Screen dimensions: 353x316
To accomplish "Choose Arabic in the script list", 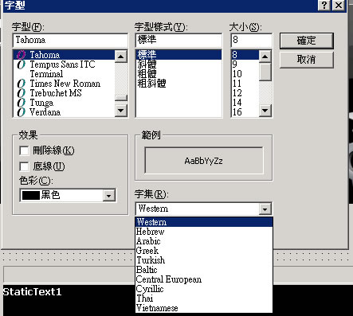I will click(204, 241).
